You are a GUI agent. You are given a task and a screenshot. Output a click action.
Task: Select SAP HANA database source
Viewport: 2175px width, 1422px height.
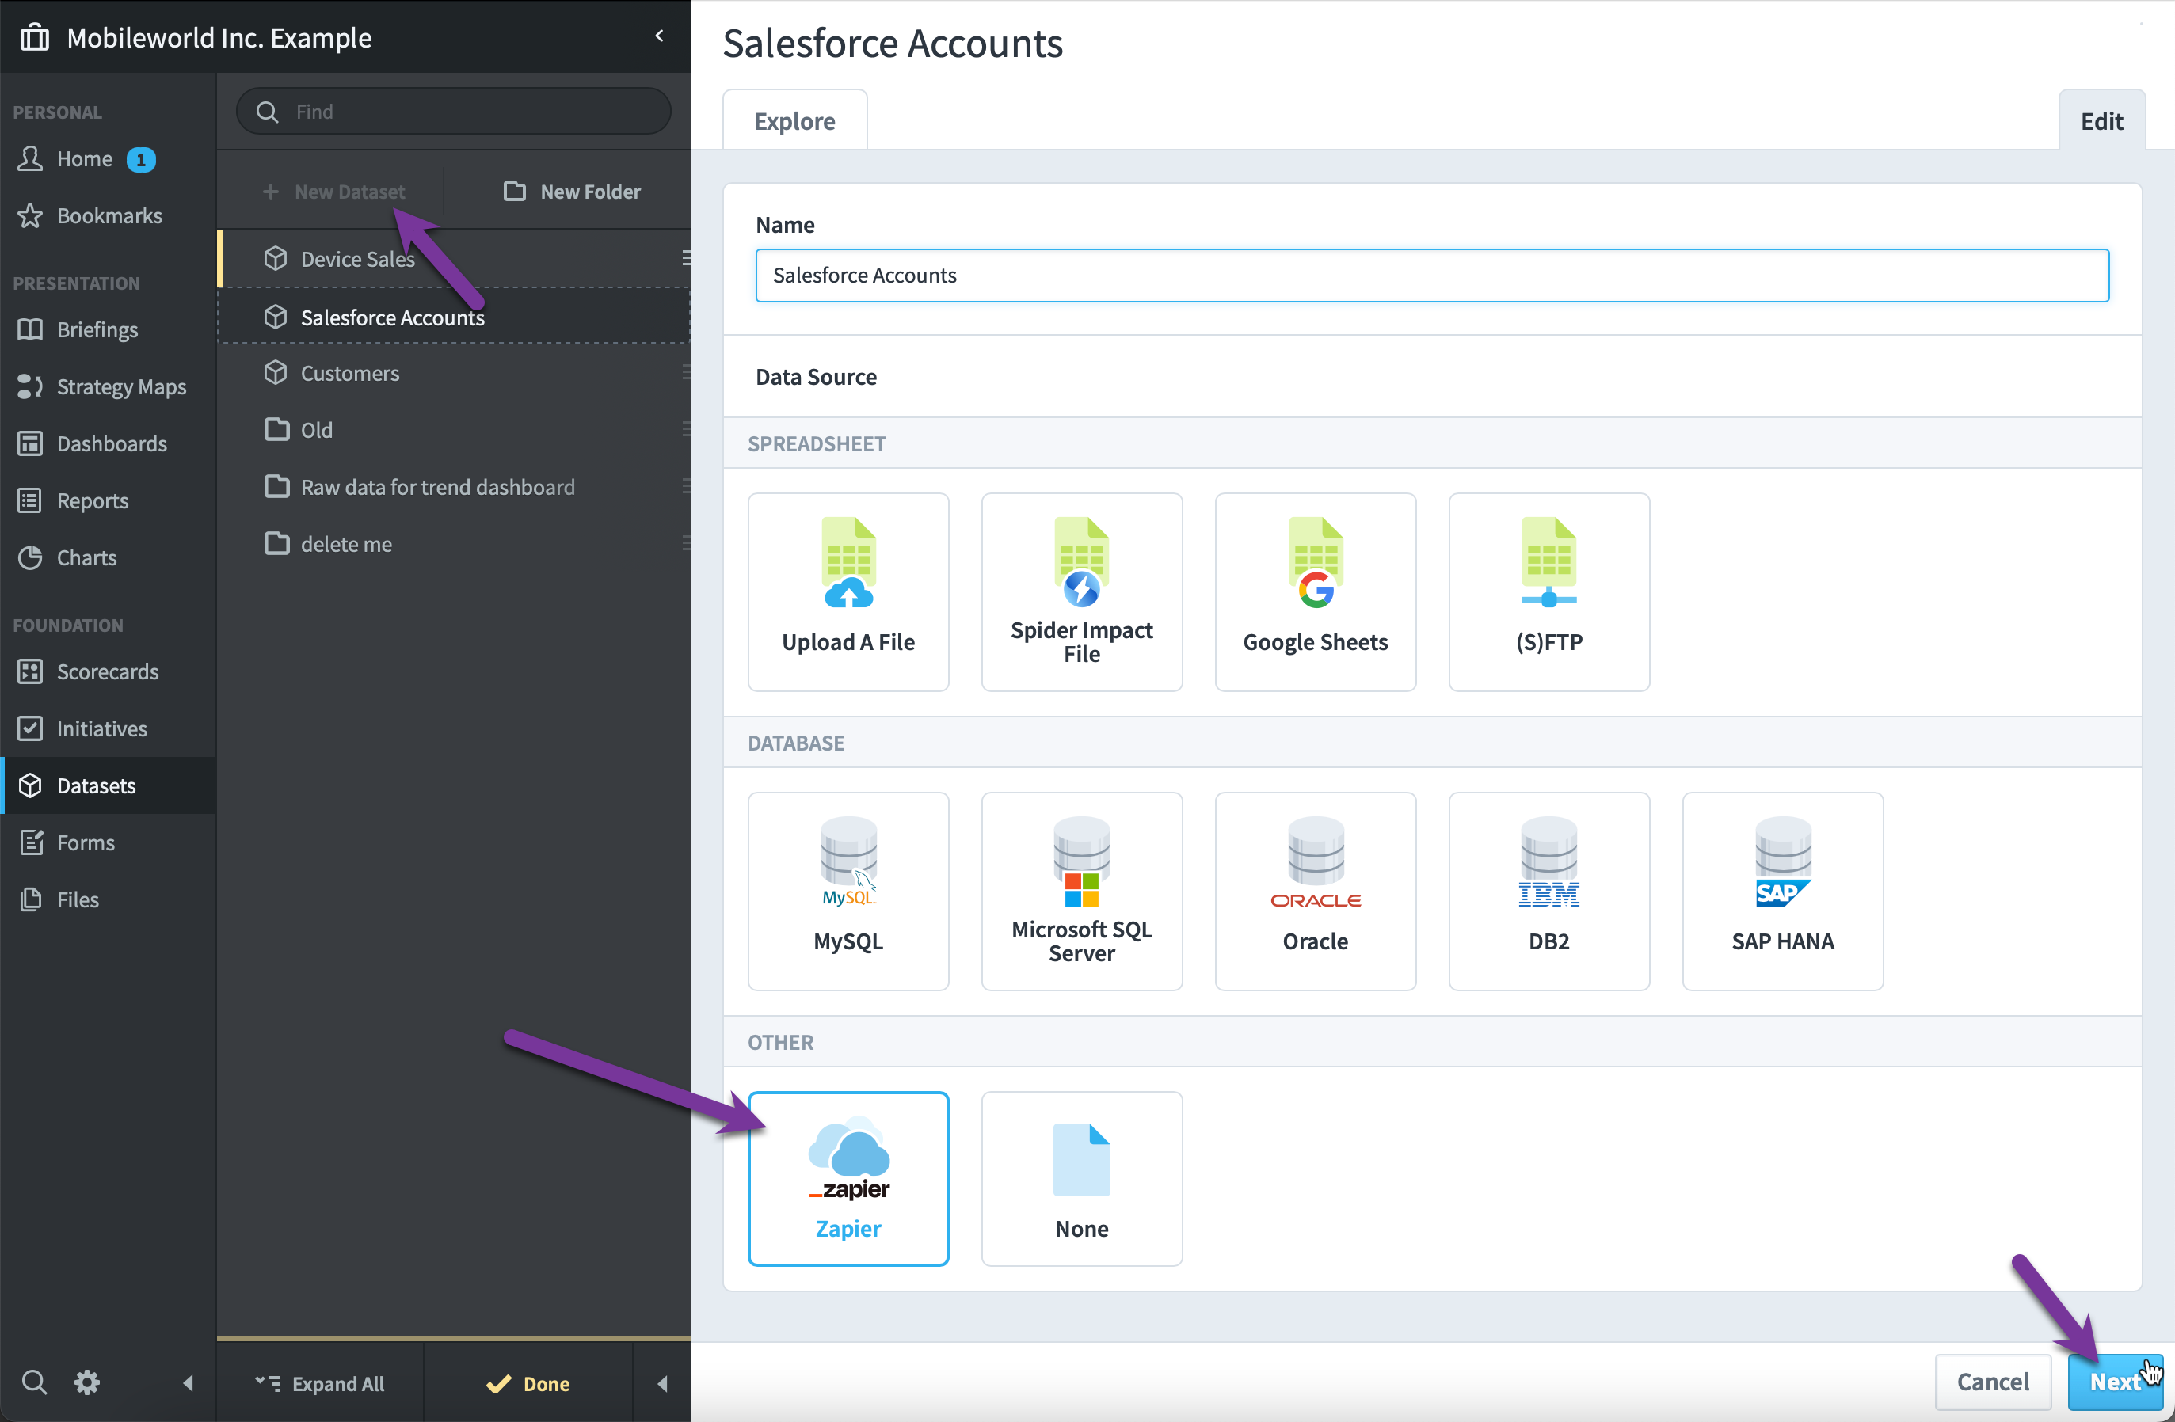[1782, 892]
